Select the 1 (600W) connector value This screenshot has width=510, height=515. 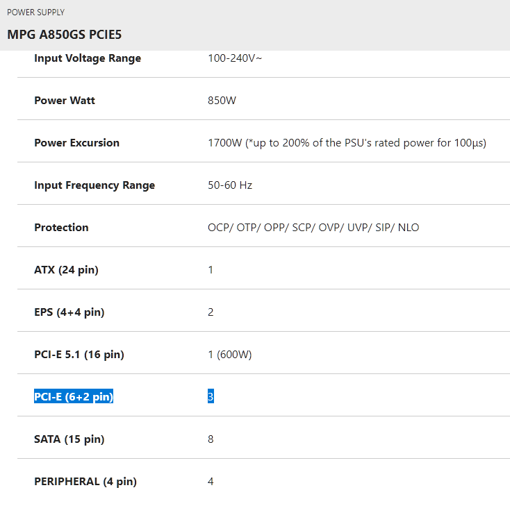tap(230, 355)
